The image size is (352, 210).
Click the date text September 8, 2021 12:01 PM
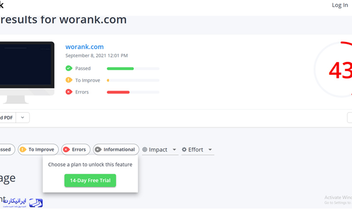(96, 55)
